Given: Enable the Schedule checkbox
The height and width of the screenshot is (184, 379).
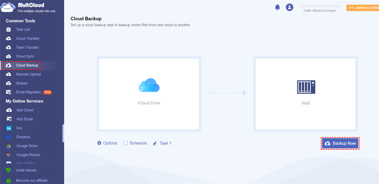Looking at the screenshot, I should tap(126, 143).
